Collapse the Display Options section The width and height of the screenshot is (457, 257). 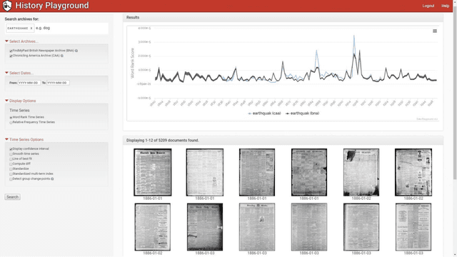coord(21,101)
